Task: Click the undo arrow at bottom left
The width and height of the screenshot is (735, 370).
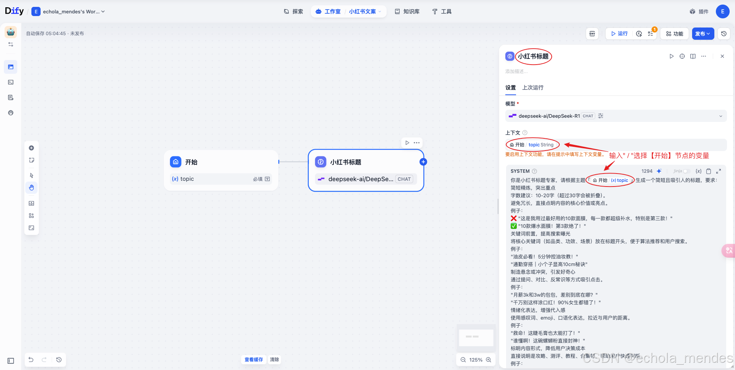Action: pyautogui.click(x=31, y=360)
